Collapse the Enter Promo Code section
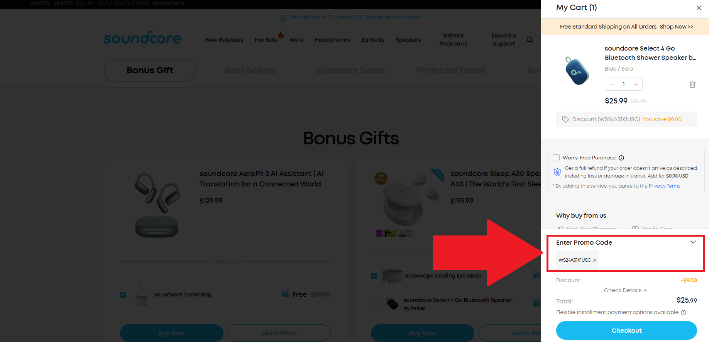 (x=693, y=242)
